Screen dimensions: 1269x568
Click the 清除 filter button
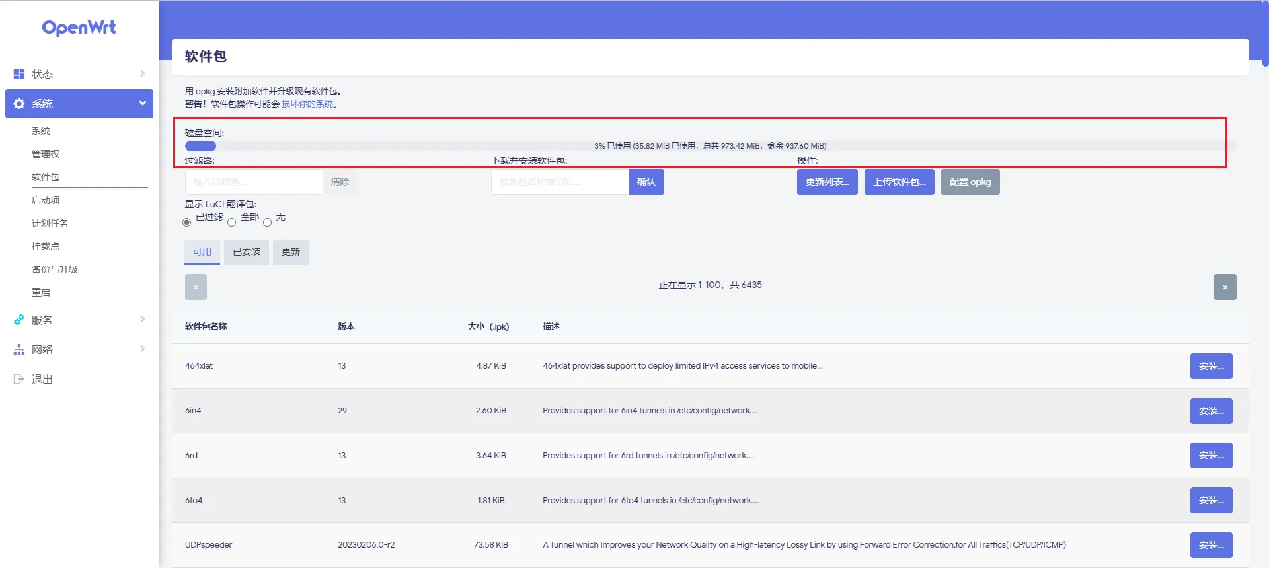click(340, 182)
